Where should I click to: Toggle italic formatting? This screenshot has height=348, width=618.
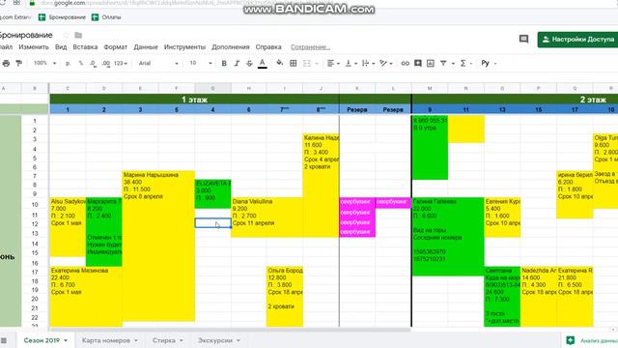pyautogui.click(x=237, y=63)
